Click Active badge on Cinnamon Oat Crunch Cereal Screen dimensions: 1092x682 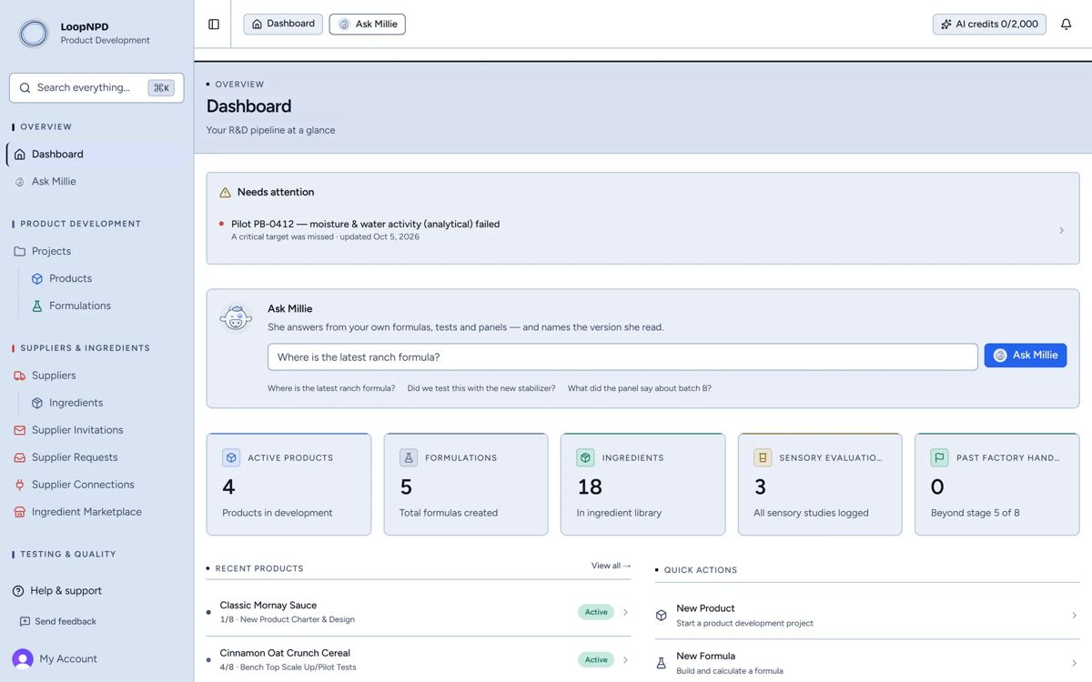click(x=596, y=659)
